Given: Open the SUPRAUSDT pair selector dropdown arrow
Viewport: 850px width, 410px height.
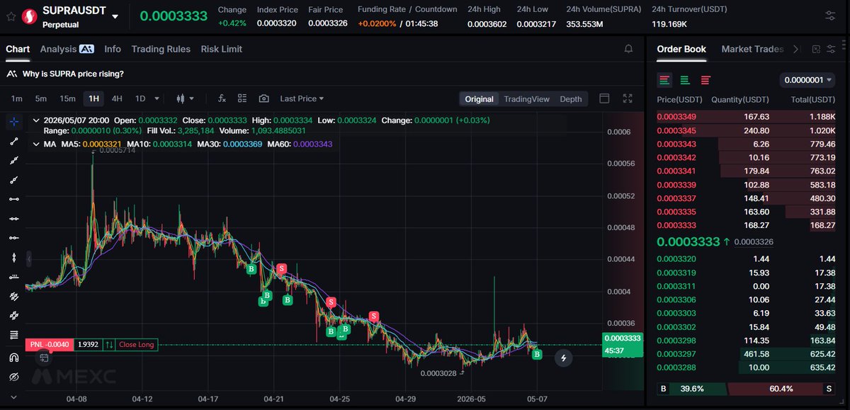Looking at the screenshot, I should (115, 16).
